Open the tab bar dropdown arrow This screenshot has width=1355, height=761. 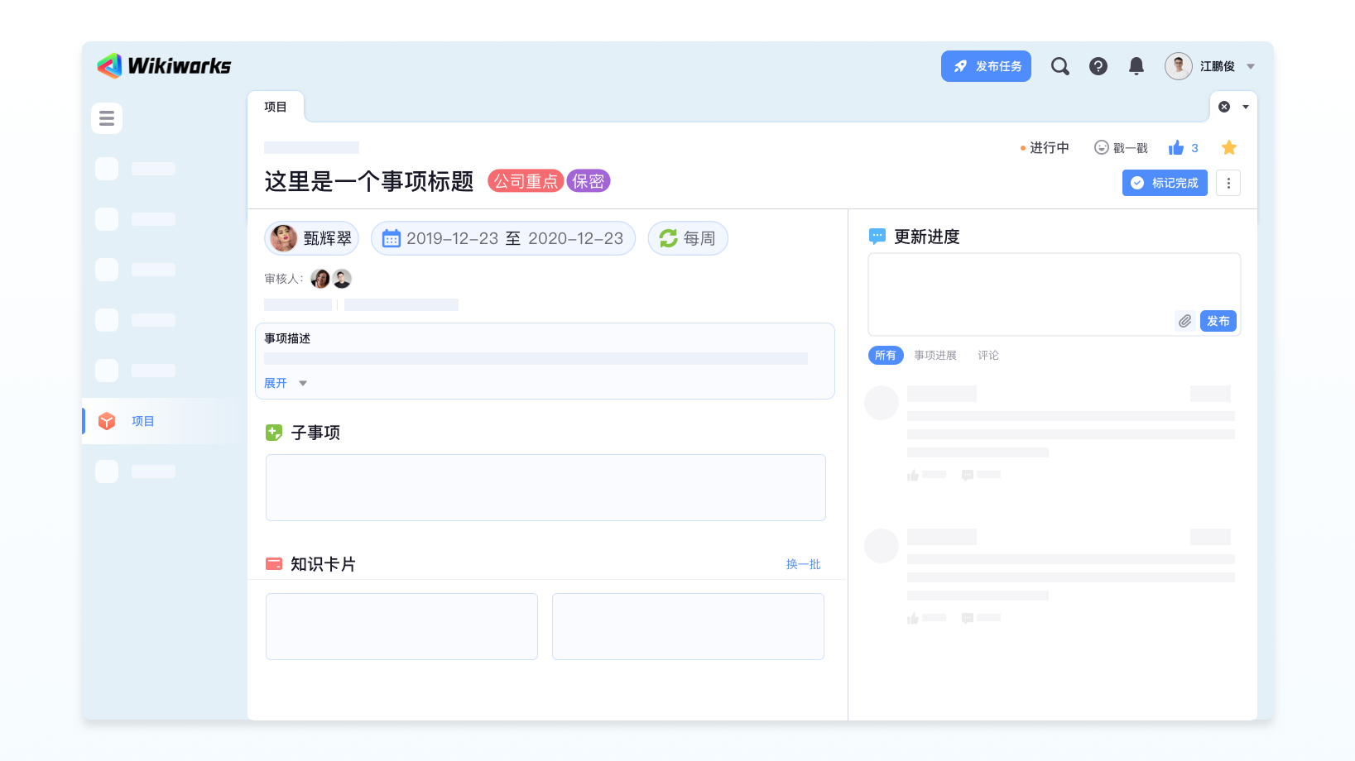(x=1246, y=107)
